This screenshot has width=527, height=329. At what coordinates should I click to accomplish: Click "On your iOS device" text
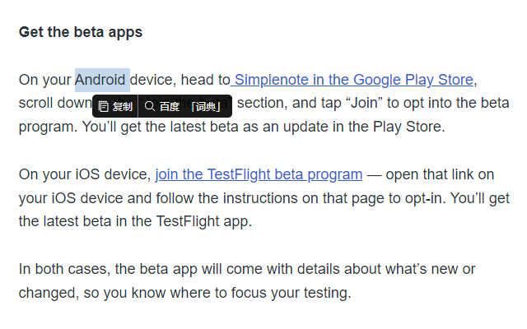click(x=83, y=174)
